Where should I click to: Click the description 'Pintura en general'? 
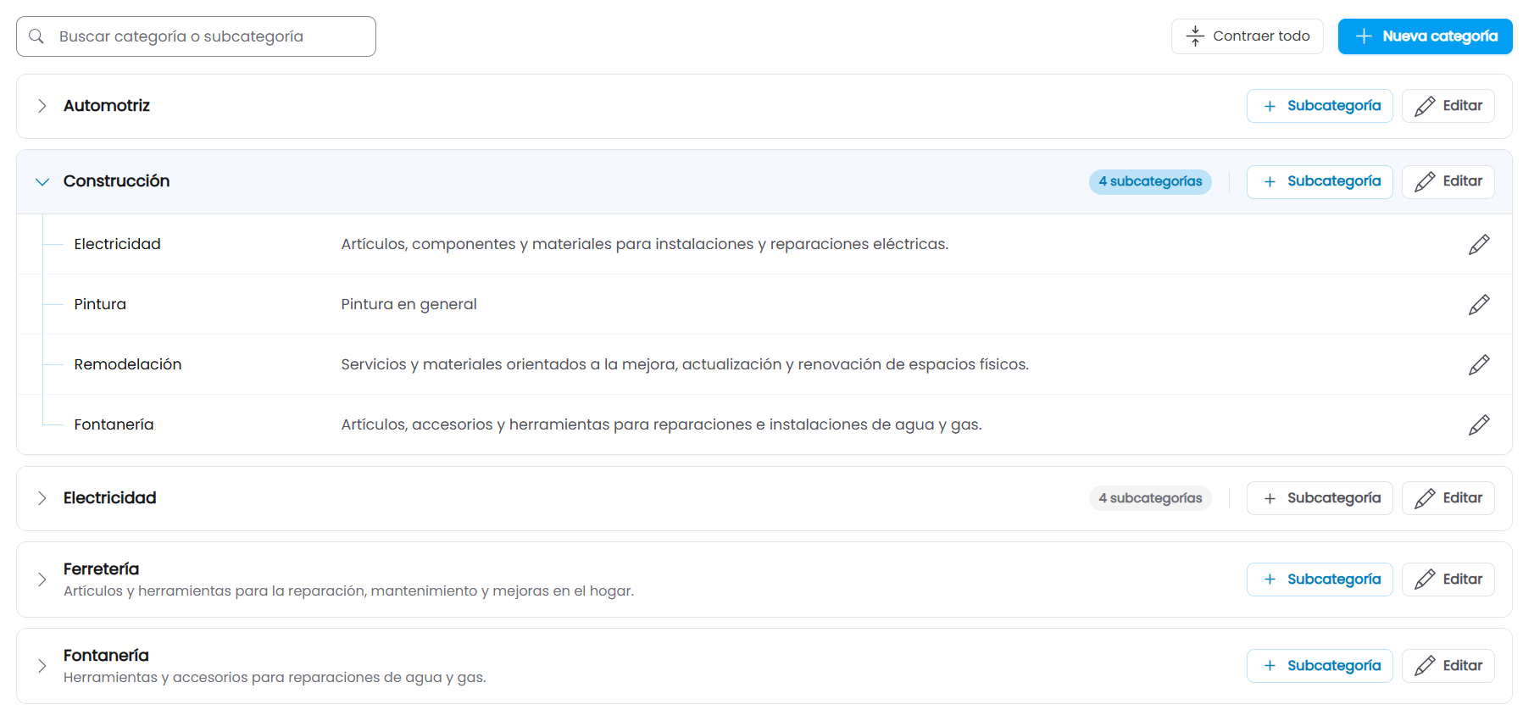click(x=409, y=304)
